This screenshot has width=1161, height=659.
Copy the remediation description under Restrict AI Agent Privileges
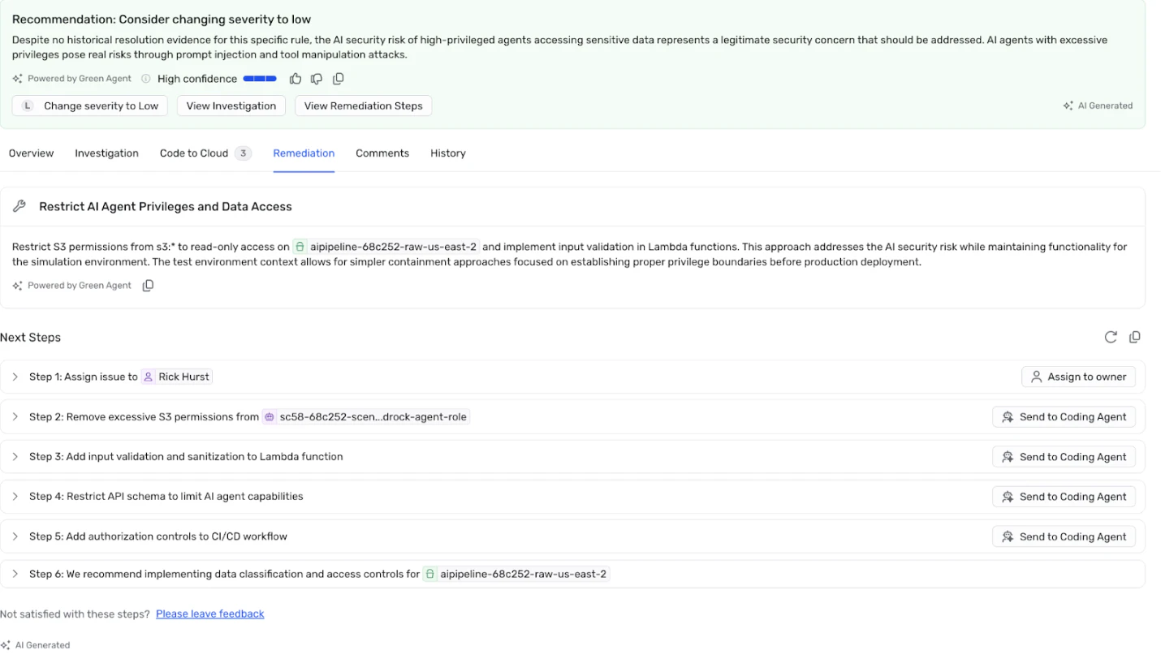coord(148,286)
